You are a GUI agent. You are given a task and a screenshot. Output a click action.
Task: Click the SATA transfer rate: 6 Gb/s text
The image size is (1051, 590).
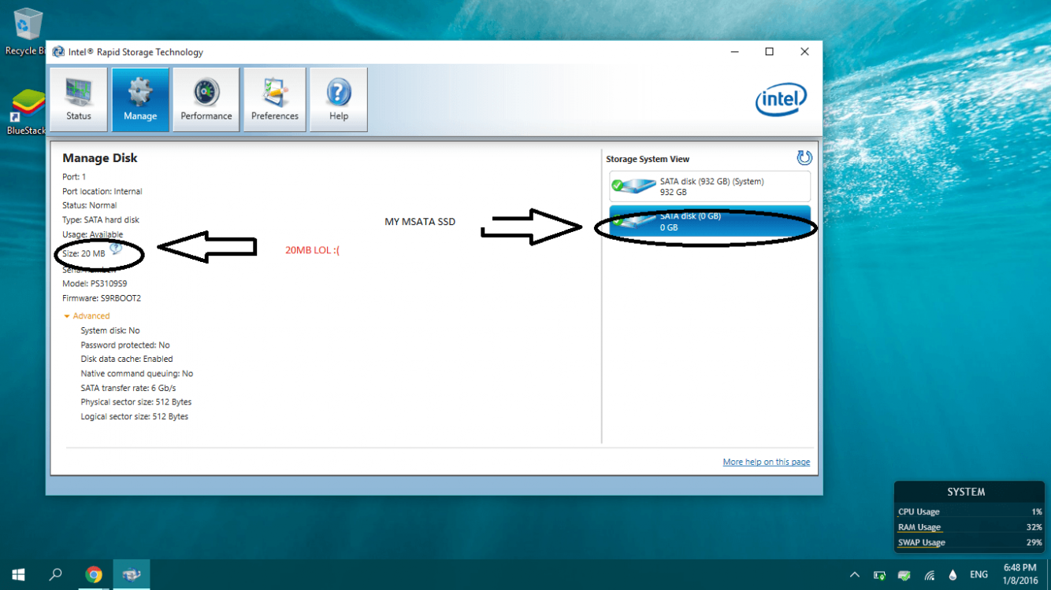point(128,388)
